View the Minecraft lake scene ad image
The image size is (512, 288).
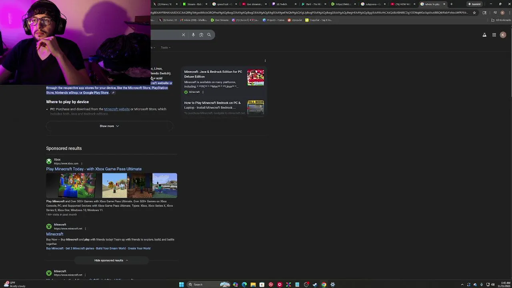pos(164,186)
